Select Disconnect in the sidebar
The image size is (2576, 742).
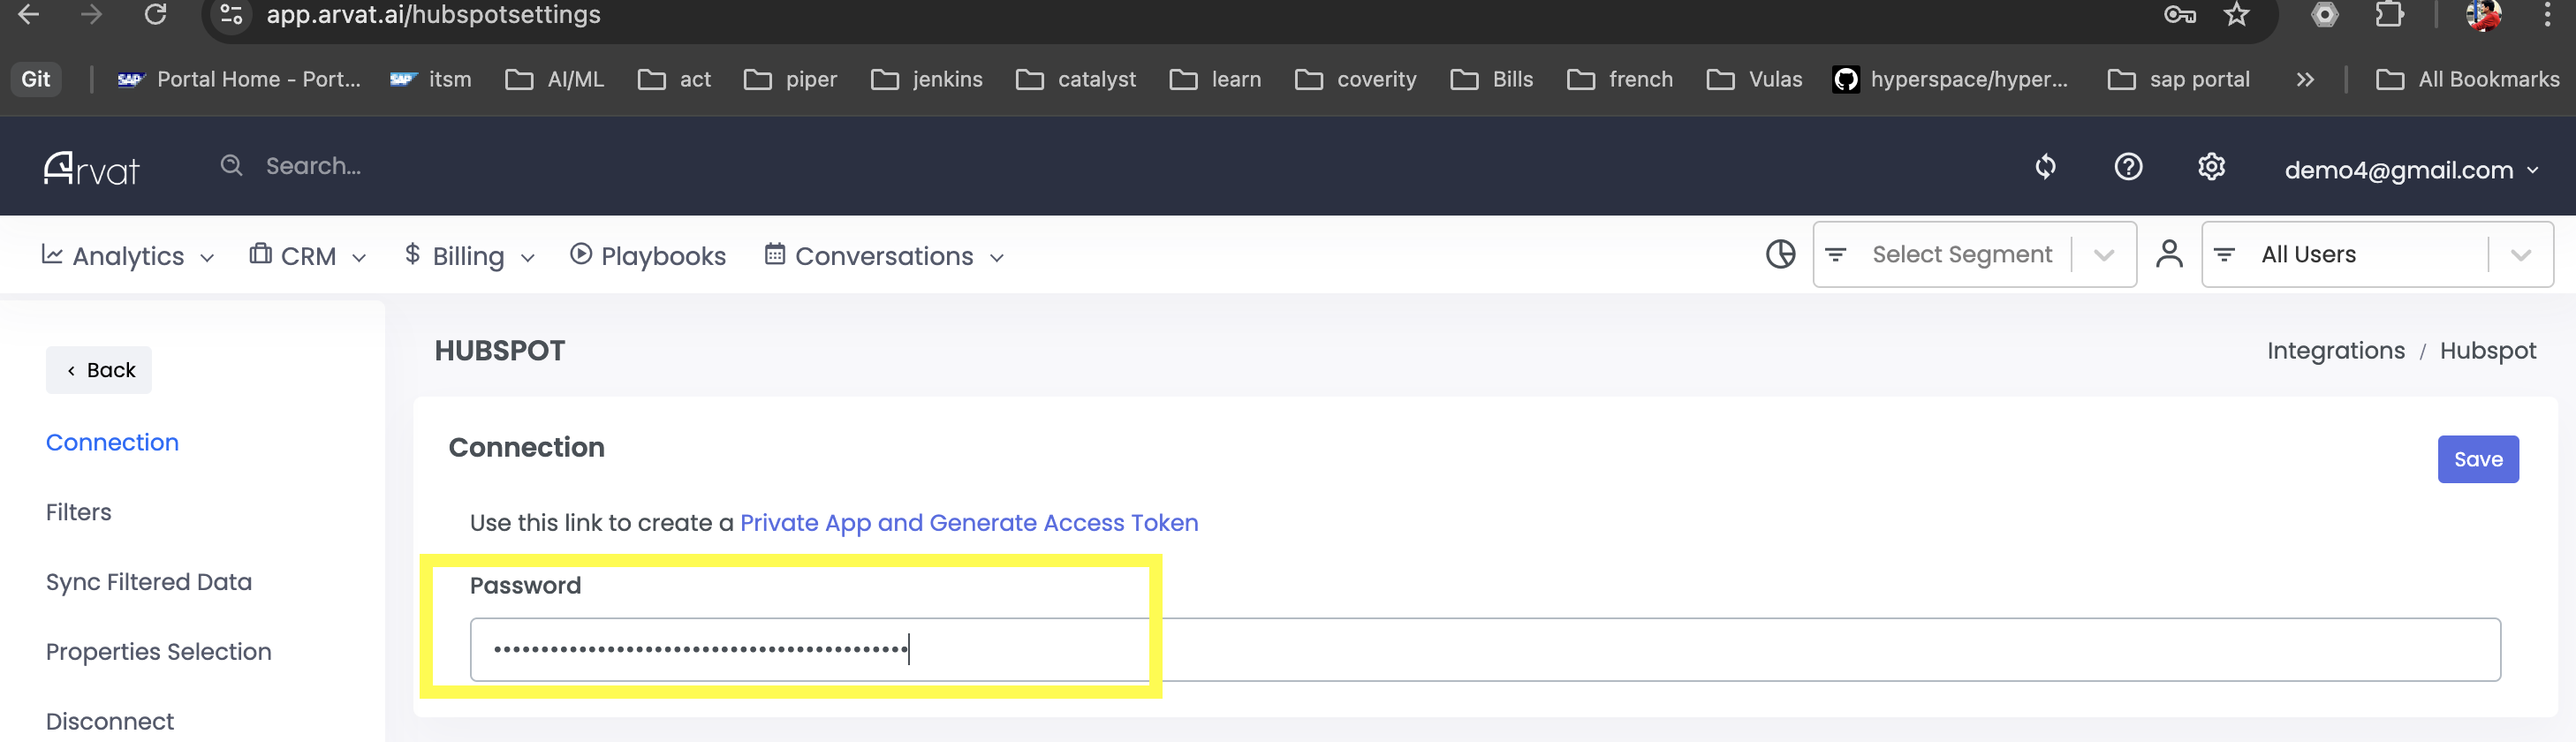click(x=110, y=721)
